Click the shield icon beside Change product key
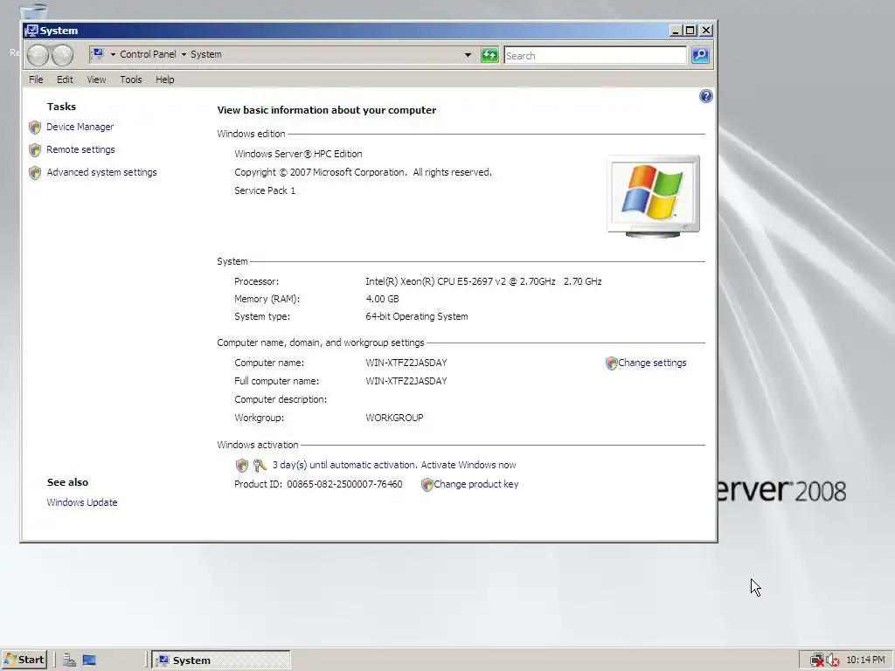 tap(427, 484)
